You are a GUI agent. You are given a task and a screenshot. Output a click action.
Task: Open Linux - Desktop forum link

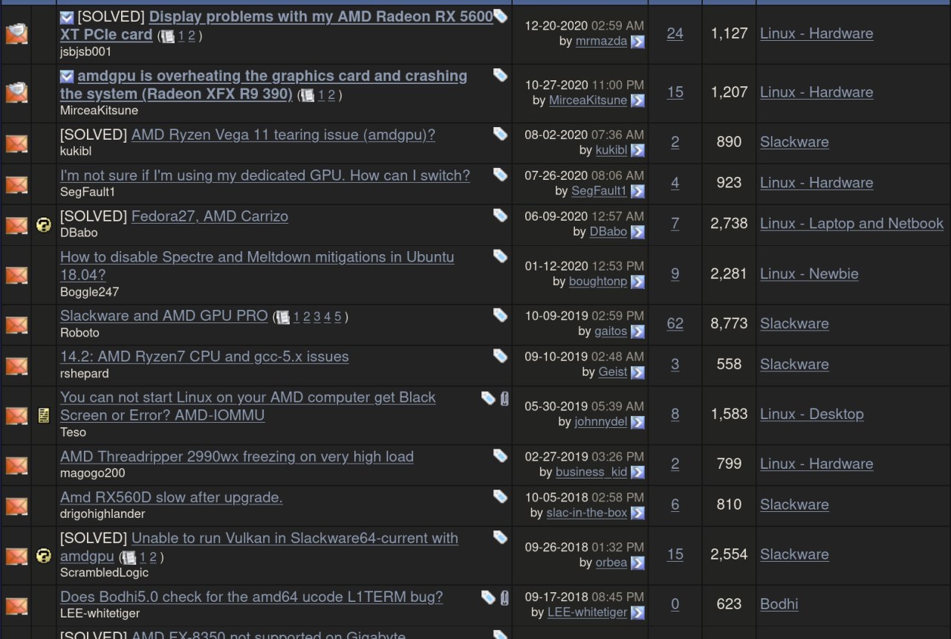pos(812,414)
